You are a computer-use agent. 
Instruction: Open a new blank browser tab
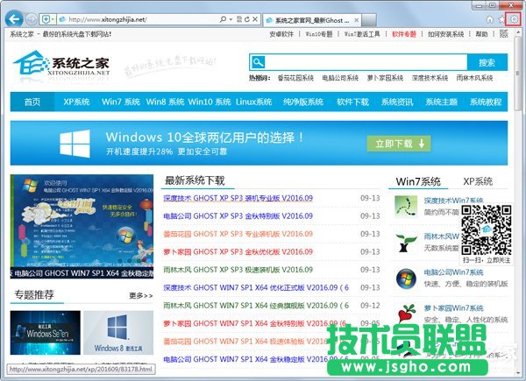369,20
